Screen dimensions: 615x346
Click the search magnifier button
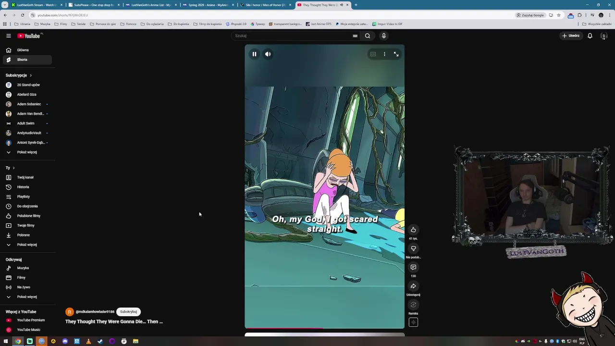tap(368, 36)
